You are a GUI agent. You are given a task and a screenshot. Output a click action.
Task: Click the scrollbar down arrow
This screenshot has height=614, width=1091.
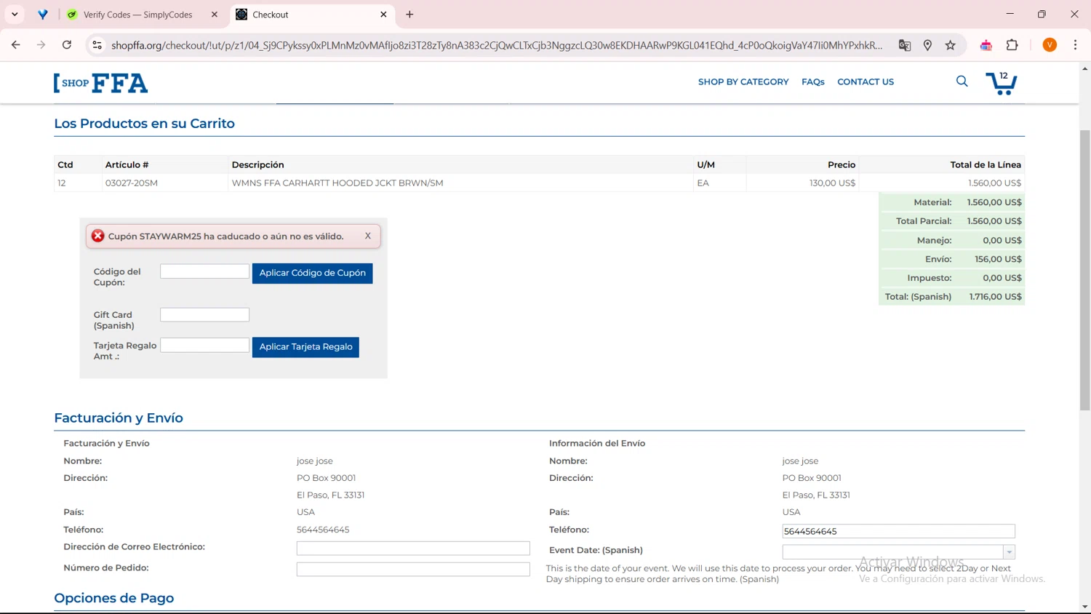[x=1084, y=607]
